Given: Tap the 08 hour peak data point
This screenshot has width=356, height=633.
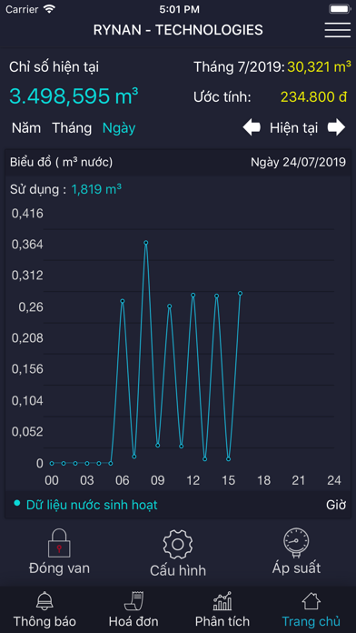Looking at the screenshot, I should pyautogui.click(x=146, y=243).
